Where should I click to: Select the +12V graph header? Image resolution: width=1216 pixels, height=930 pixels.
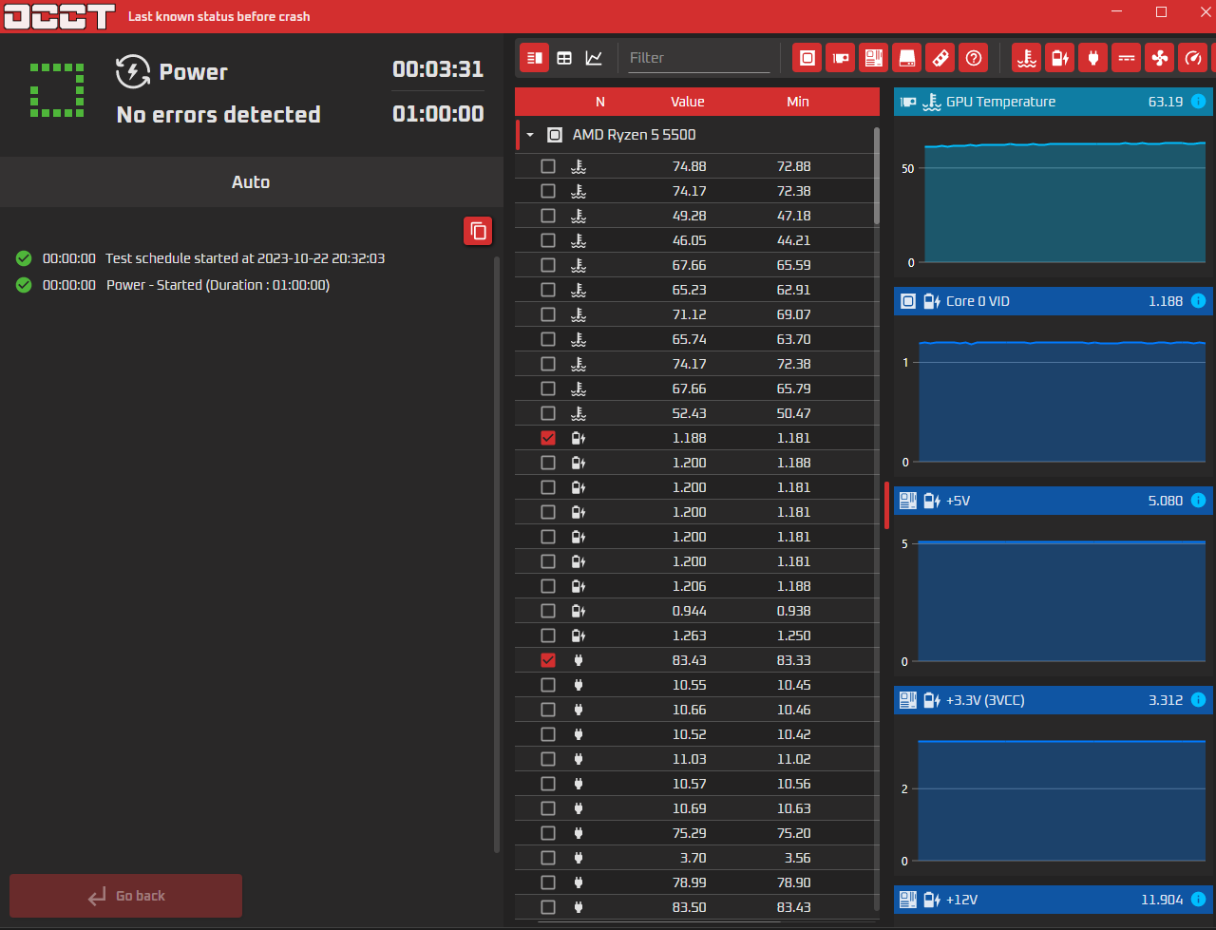point(1054,900)
